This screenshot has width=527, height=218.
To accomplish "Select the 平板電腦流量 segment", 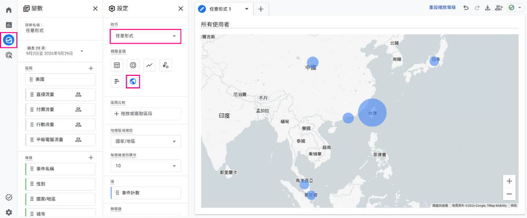I will tap(61, 140).
